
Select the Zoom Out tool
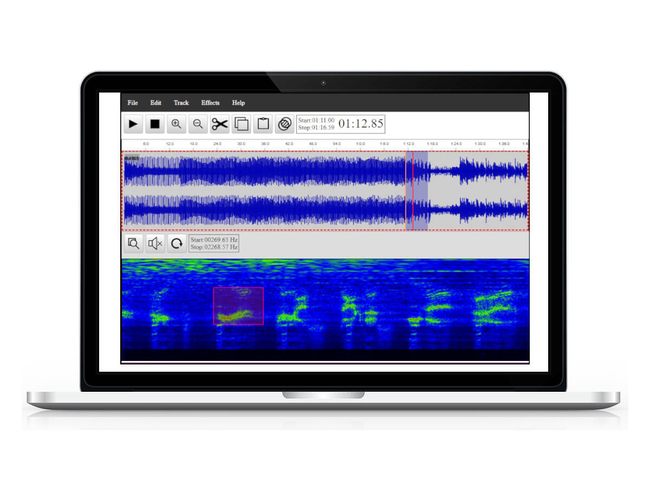(x=198, y=123)
